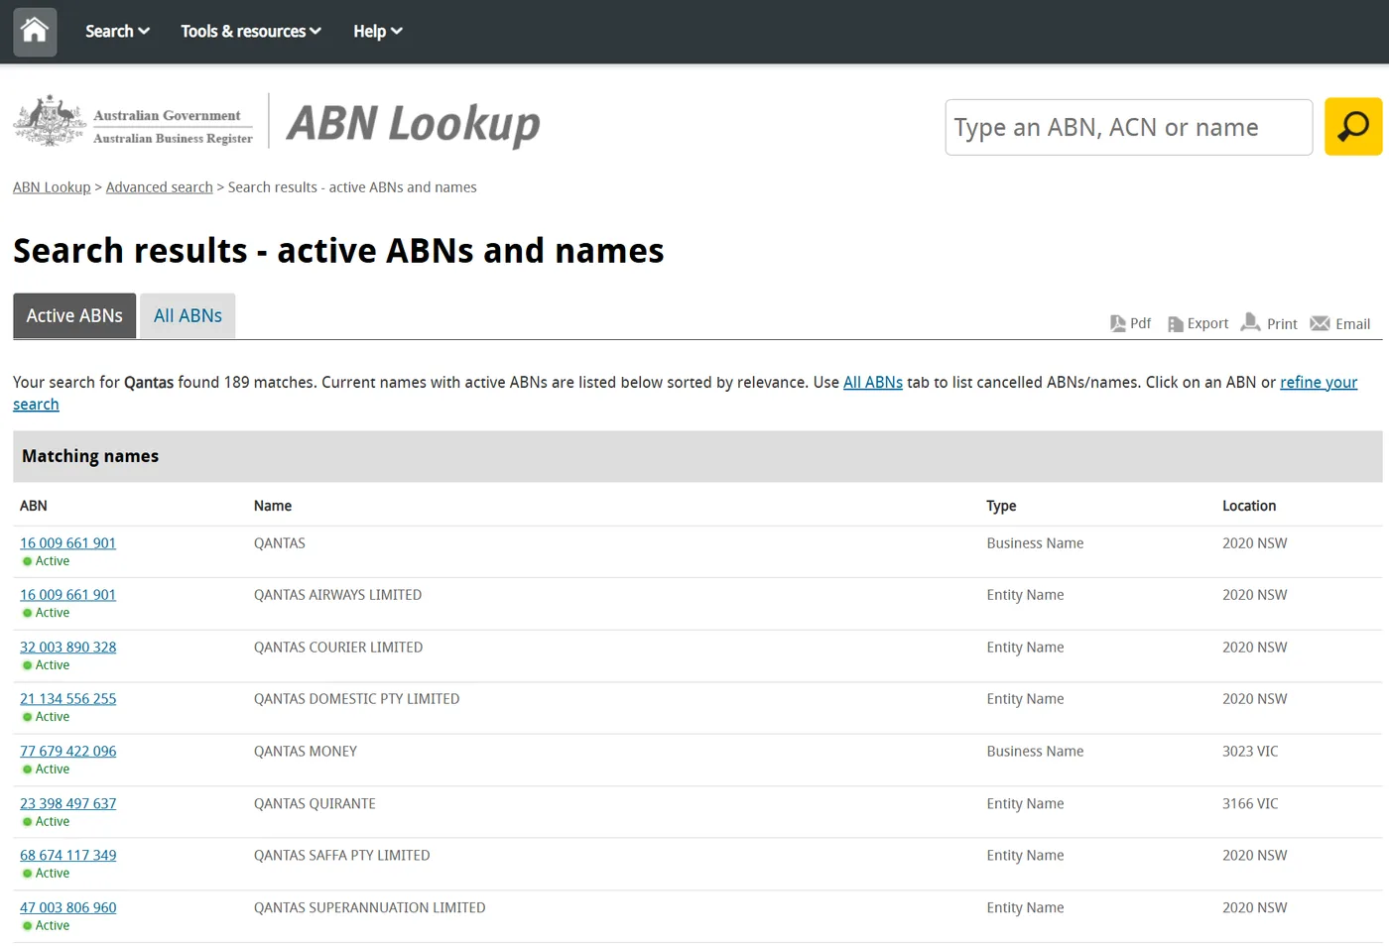This screenshot has height=946, width=1389.
Task: Open ABN 68 674 117 349
Action: 67,856
